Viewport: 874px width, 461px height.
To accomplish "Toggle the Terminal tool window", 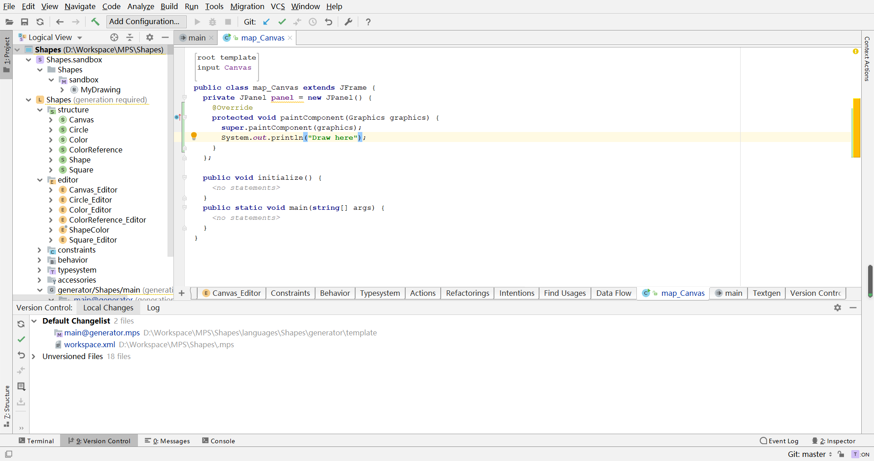I will [x=36, y=441].
